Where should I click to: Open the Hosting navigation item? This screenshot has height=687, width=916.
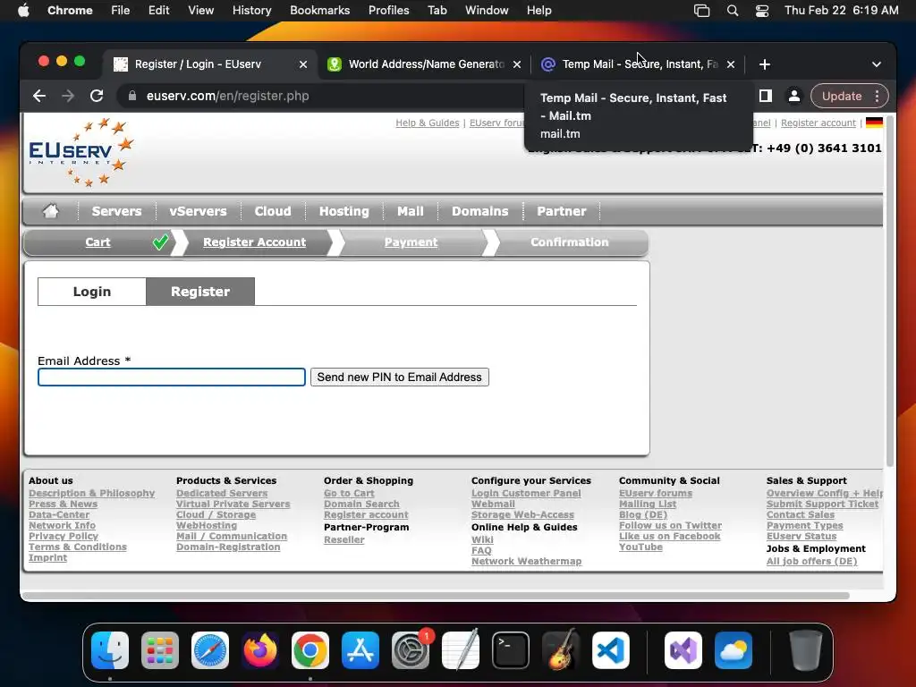pyautogui.click(x=344, y=211)
